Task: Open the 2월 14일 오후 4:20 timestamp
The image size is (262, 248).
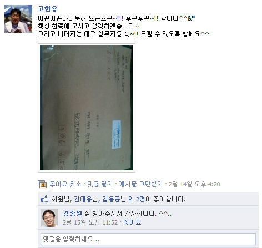Action: [194, 184]
